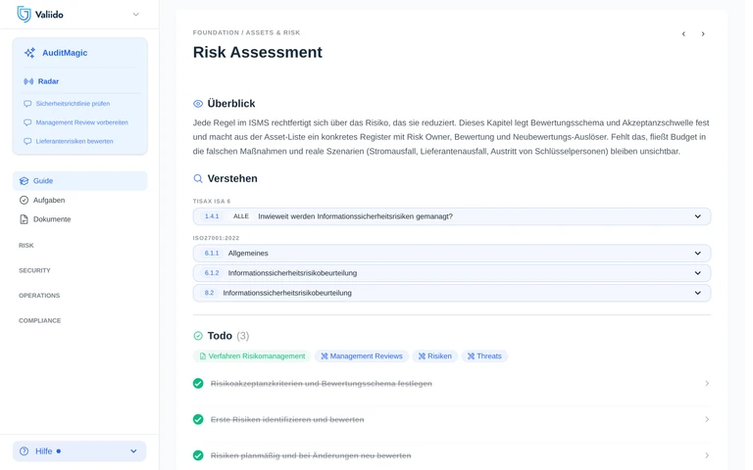Screen dimensions: 753x470
Task: Expand the COMPLIANCE sidebar section
Action: (40, 320)
